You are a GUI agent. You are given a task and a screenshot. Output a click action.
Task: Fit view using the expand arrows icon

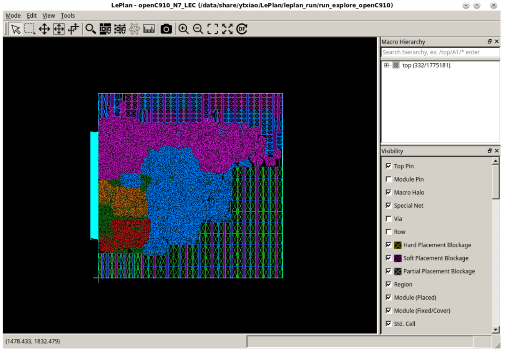coord(227,29)
